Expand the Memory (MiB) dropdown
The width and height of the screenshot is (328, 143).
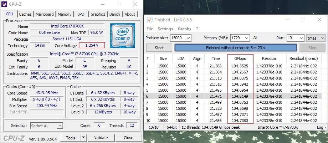[247, 38]
